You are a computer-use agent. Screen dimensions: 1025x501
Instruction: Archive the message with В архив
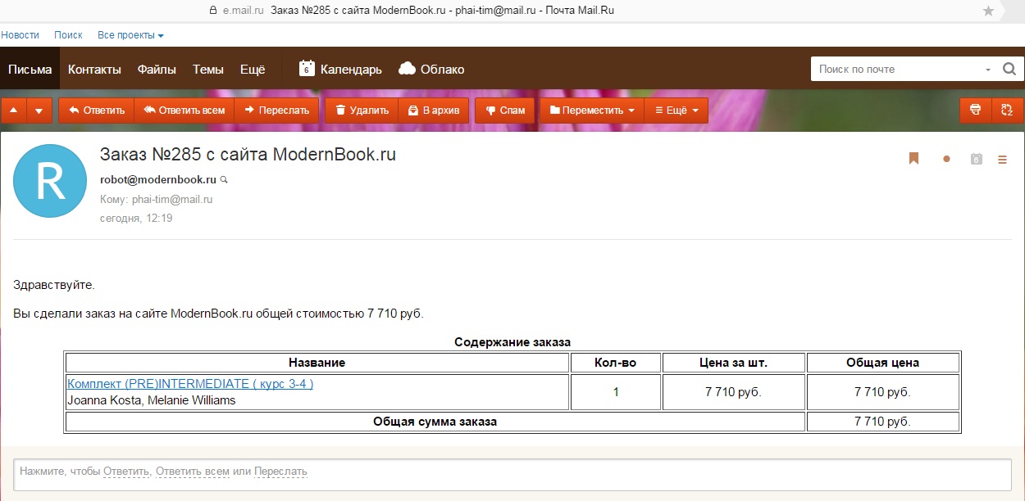tap(434, 111)
